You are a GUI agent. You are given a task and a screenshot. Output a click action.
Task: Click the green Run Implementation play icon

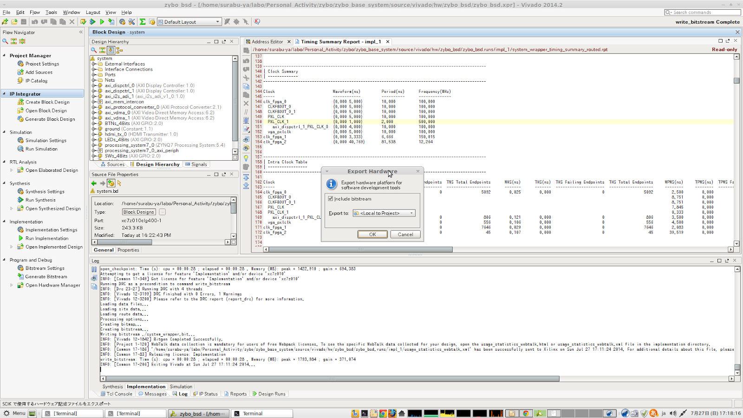(x=102, y=22)
